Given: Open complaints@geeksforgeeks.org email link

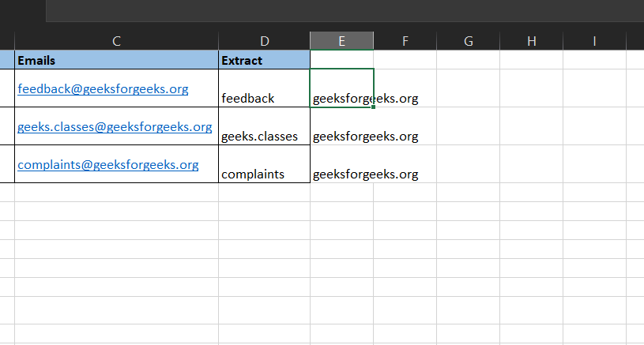Looking at the screenshot, I should pyautogui.click(x=108, y=164).
